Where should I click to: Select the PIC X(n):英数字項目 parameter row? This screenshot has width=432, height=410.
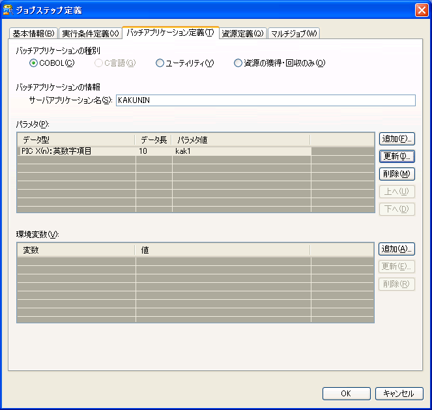(x=164, y=151)
